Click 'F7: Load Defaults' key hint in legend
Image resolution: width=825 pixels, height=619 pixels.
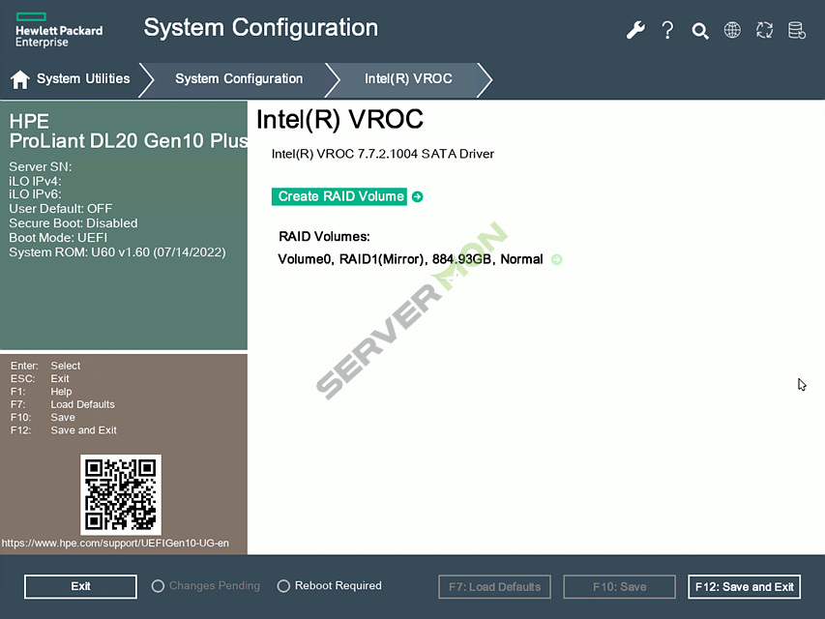(63, 405)
